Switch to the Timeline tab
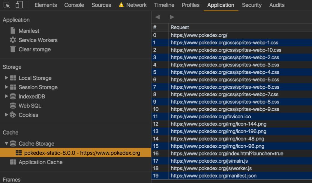 [x=164, y=5]
